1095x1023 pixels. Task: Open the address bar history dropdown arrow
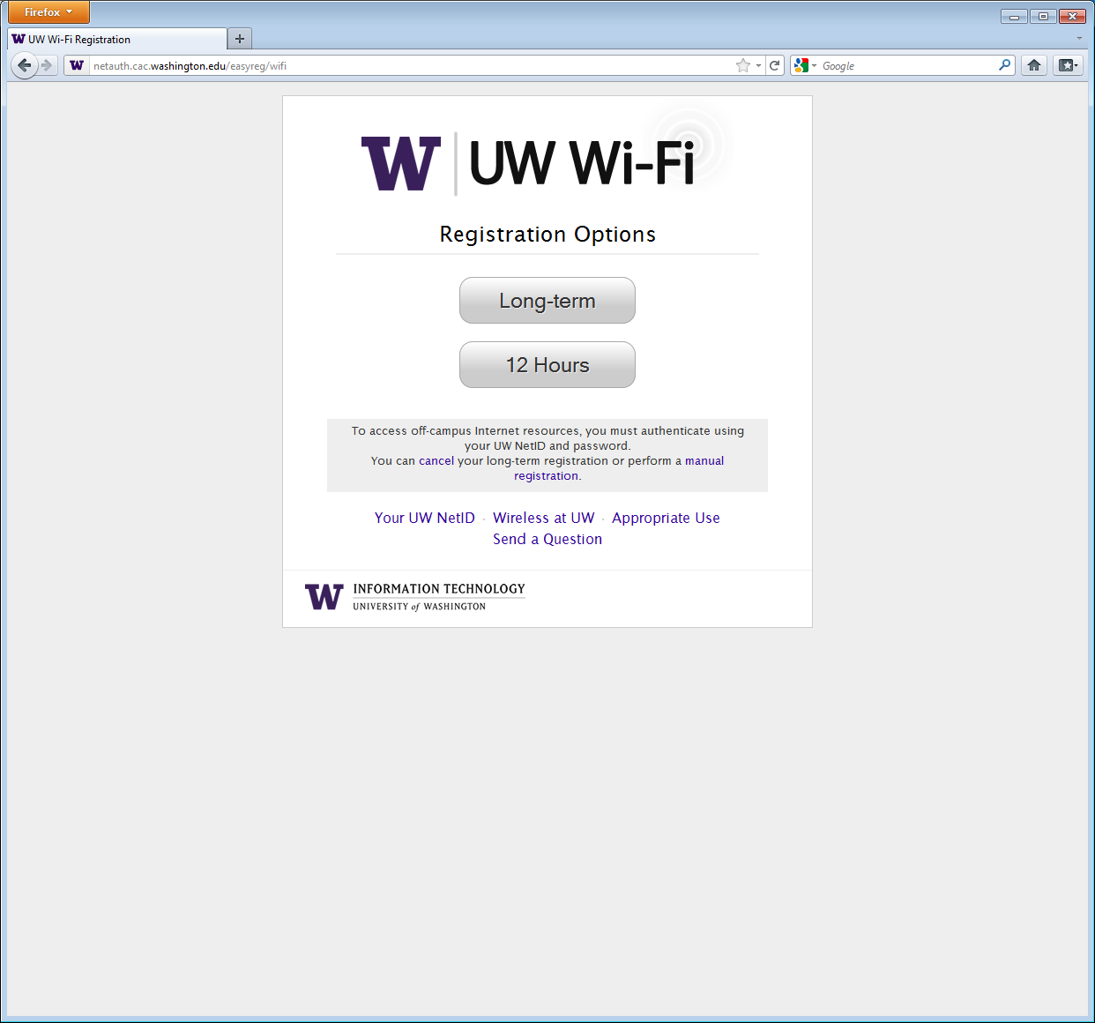[x=758, y=65]
